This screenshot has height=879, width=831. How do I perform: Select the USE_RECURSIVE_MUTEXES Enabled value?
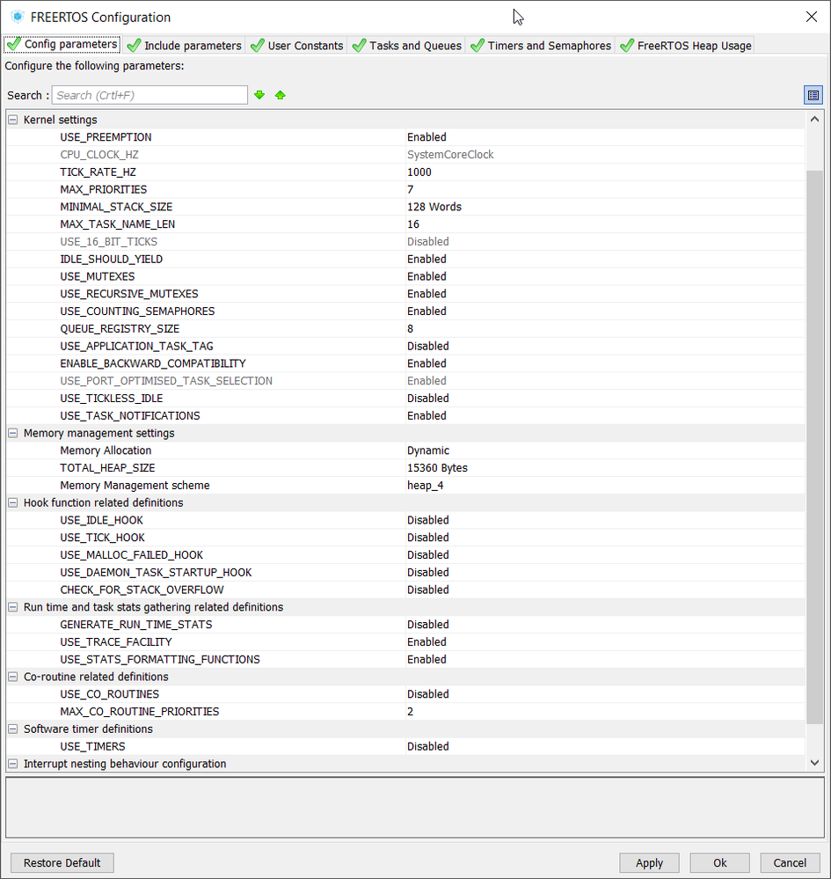click(x=426, y=294)
